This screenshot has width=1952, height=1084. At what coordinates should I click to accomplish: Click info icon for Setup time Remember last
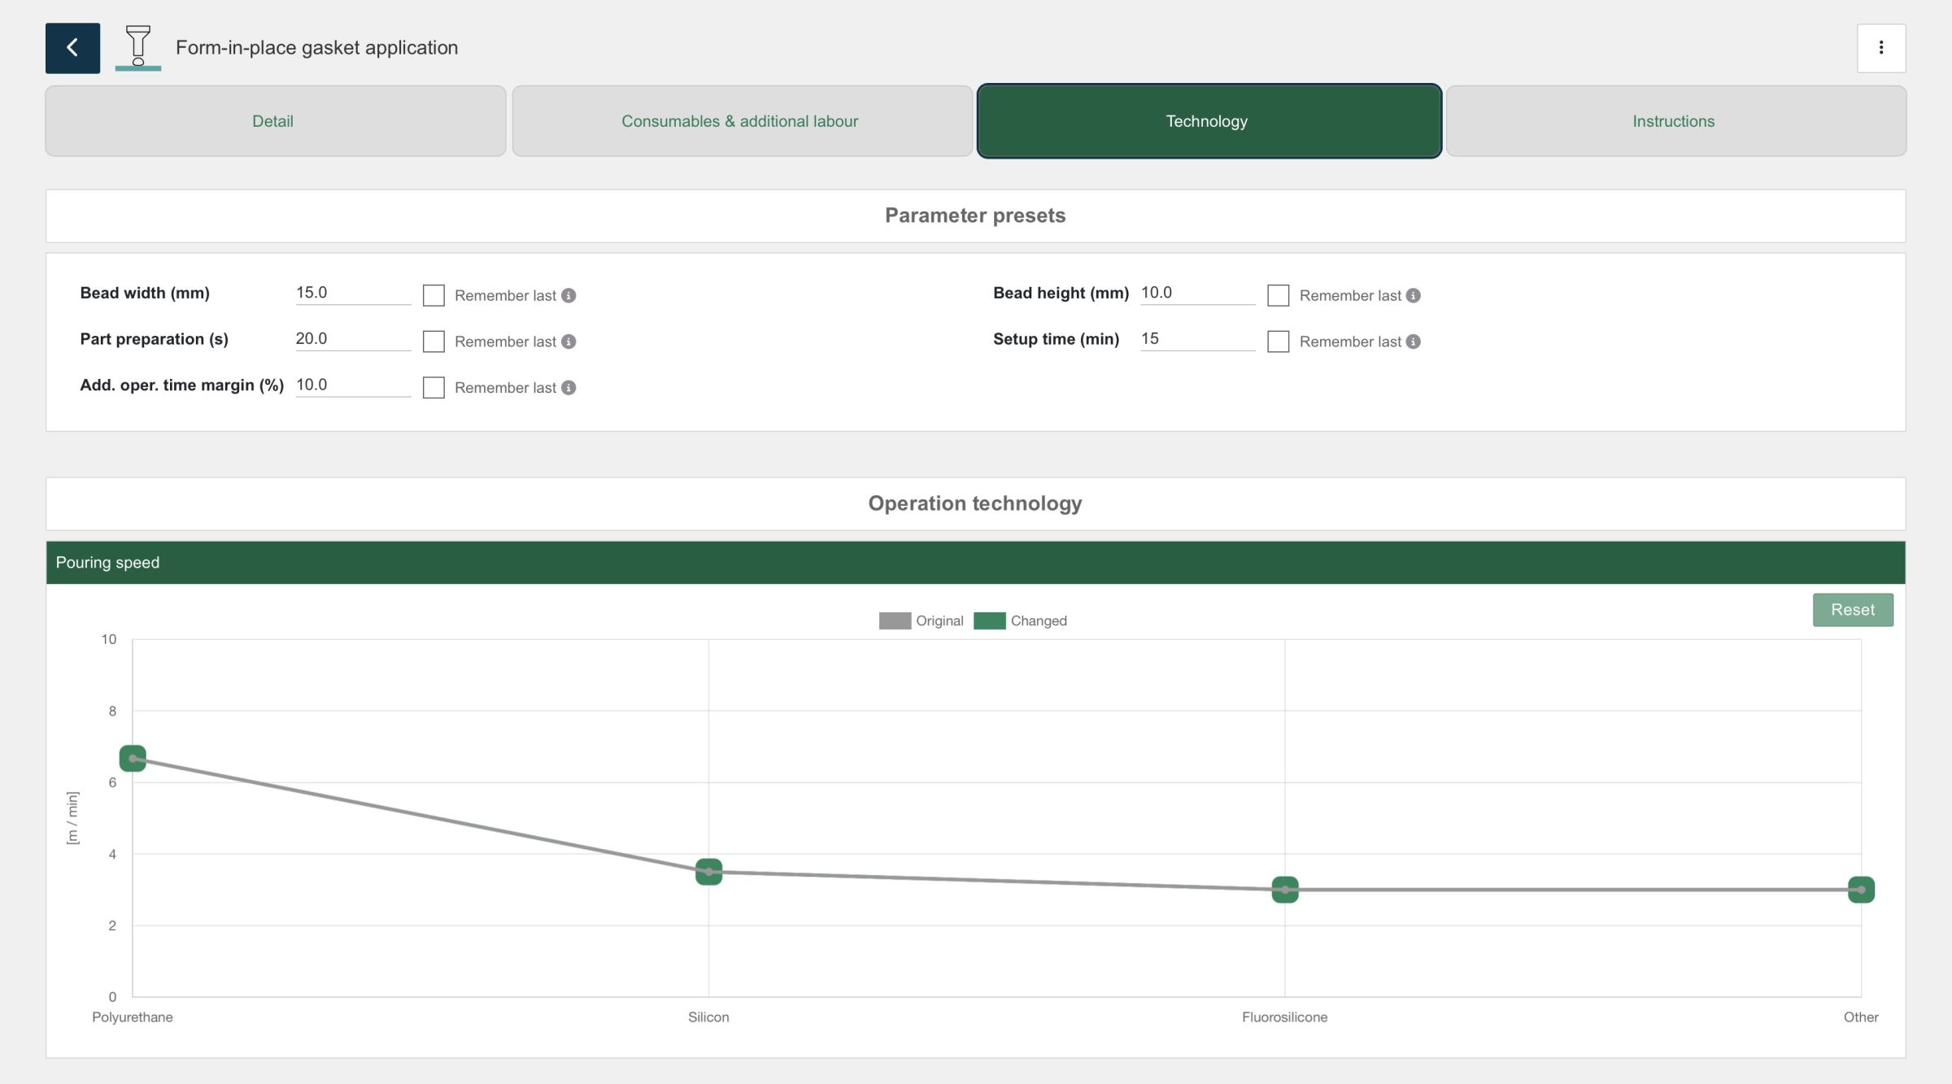tap(1414, 342)
